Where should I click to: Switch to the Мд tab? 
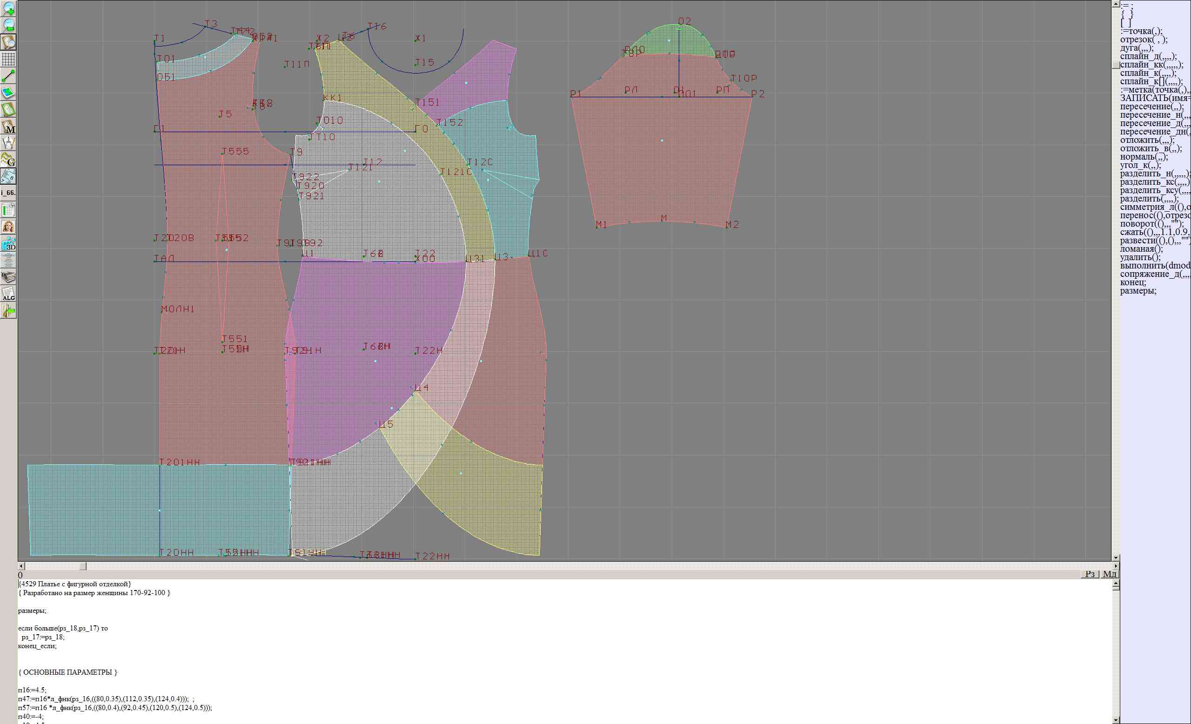pos(1110,574)
